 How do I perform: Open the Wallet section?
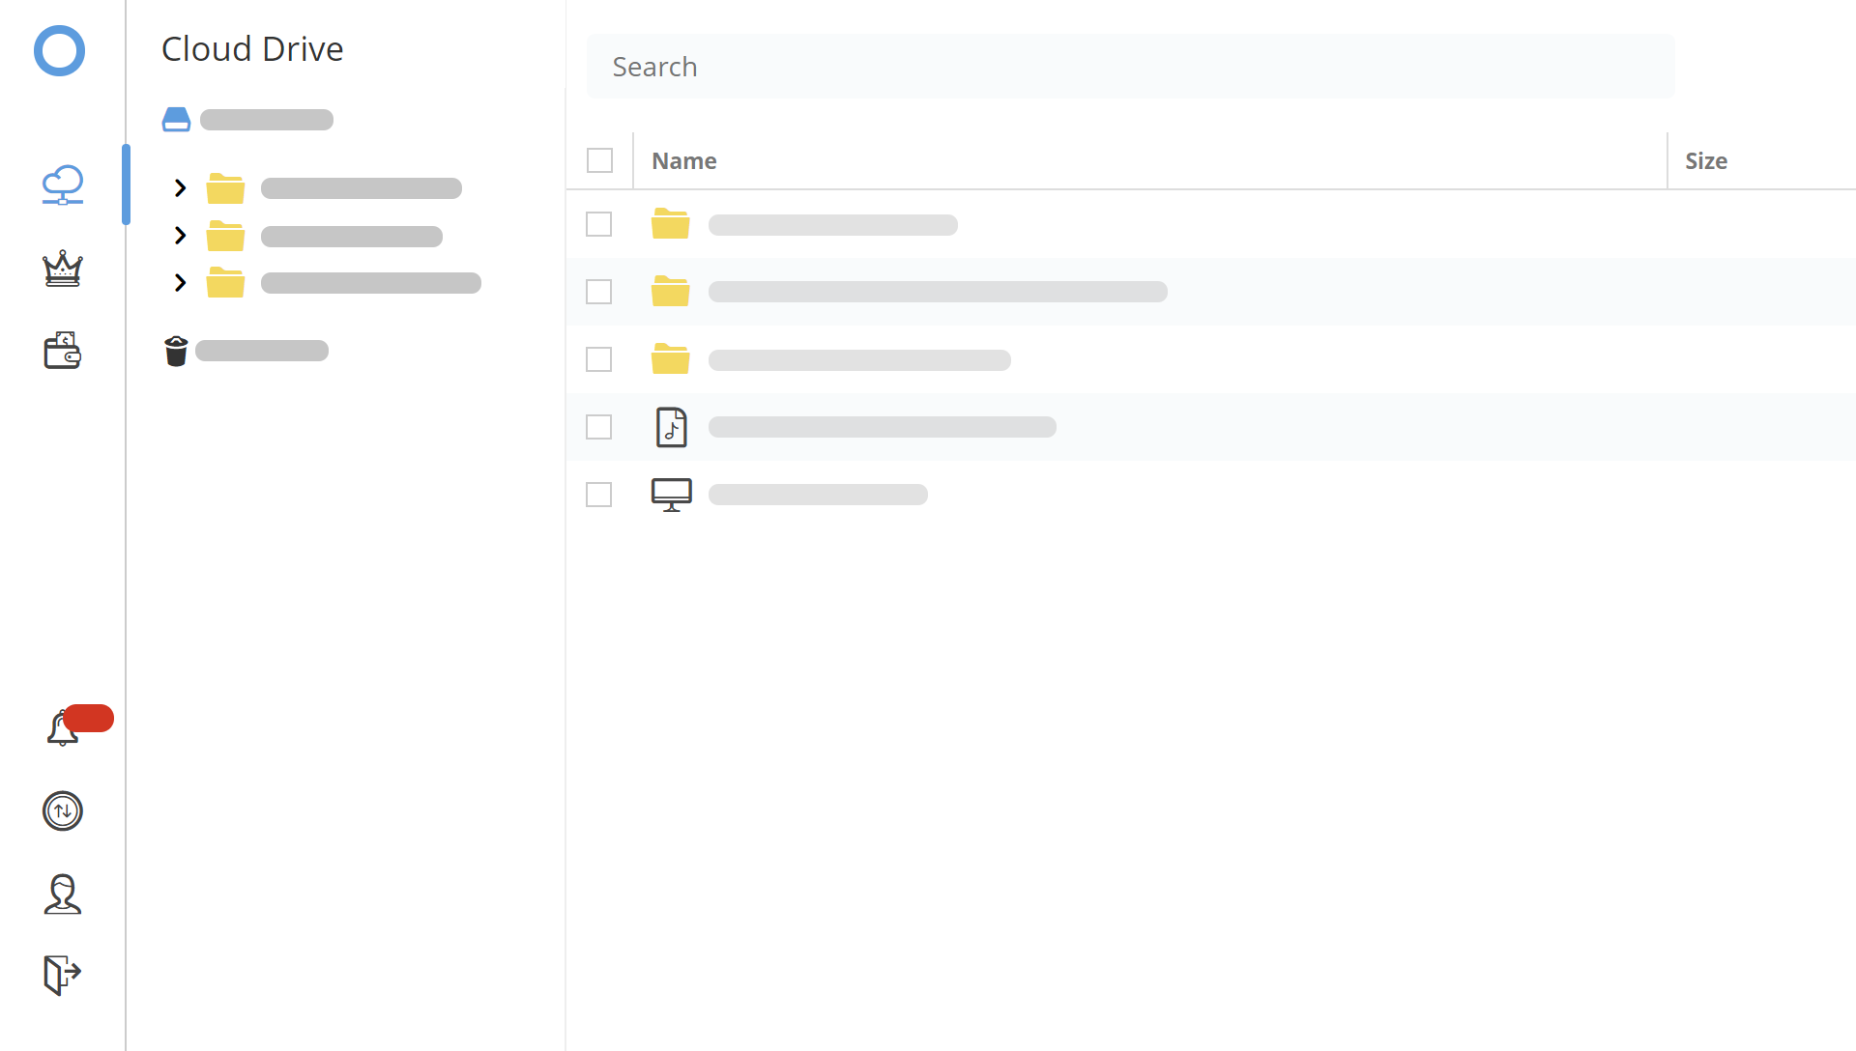[x=62, y=350]
